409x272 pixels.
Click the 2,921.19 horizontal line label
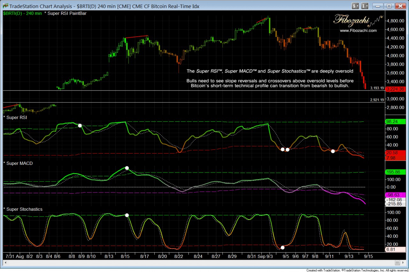tap(377, 100)
